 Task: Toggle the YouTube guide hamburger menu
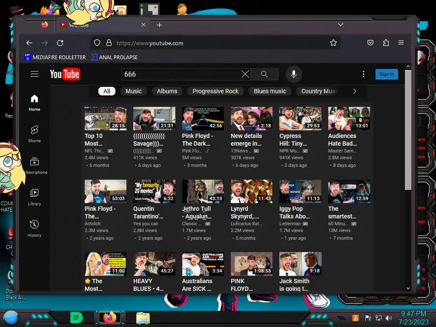34,74
